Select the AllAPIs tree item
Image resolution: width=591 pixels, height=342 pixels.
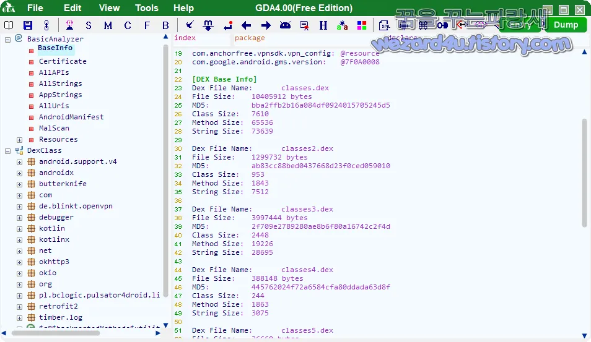tap(54, 72)
